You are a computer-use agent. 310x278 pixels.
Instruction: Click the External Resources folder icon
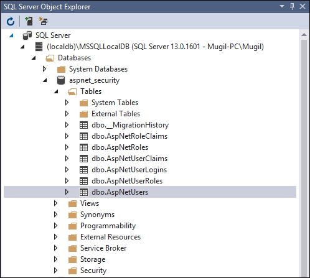tap(72, 237)
